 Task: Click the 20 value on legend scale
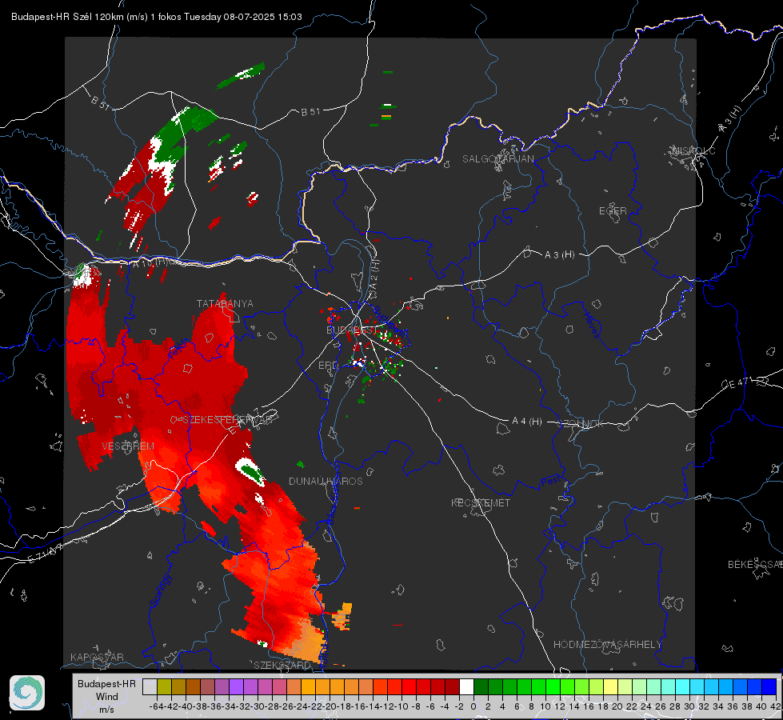coord(617,706)
